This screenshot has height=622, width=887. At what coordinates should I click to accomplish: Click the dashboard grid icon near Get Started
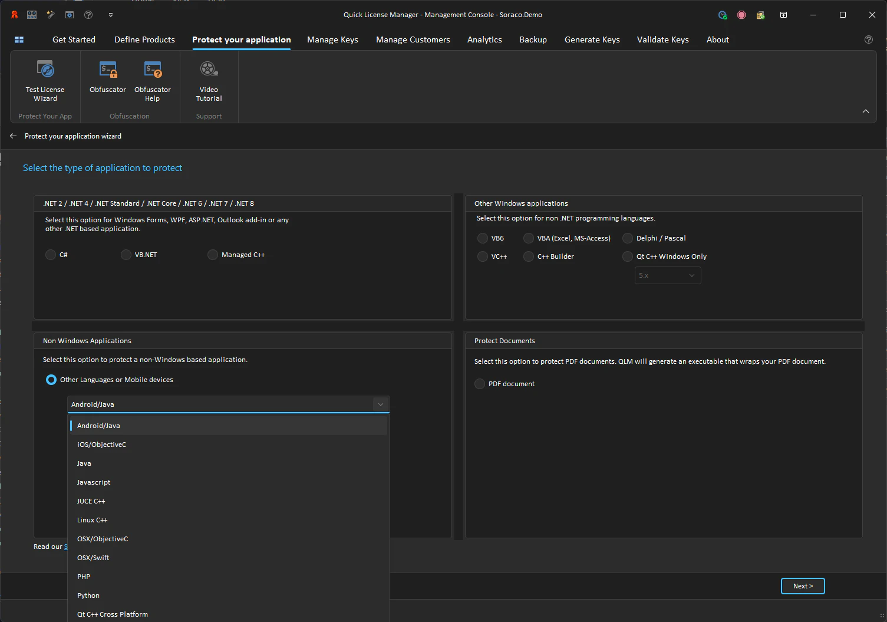click(19, 40)
